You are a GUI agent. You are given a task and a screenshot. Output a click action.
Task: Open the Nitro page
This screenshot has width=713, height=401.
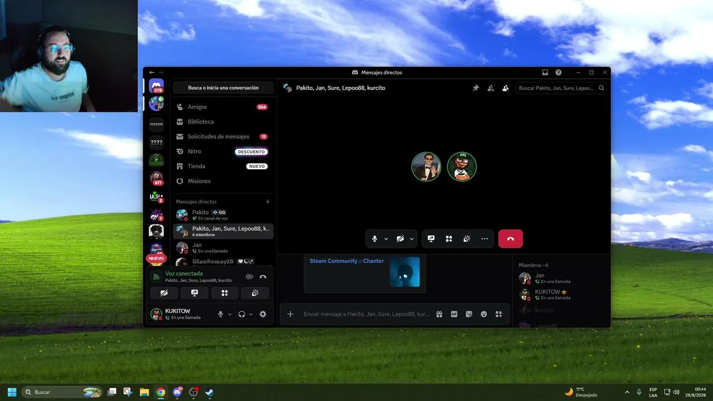tap(223, 151)
